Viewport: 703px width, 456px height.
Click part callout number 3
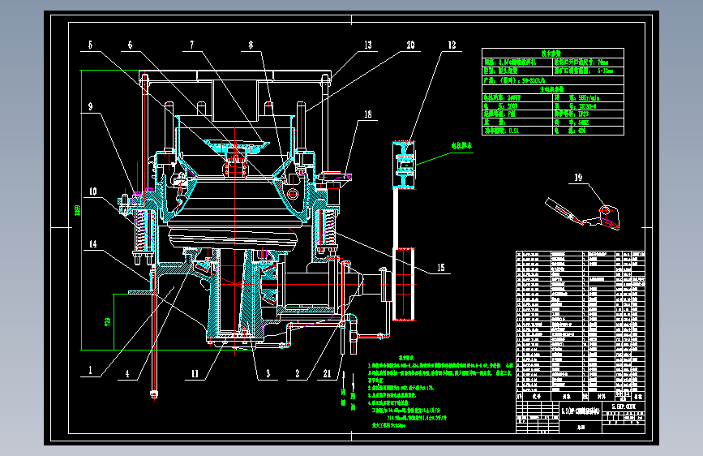pos(268,373)
